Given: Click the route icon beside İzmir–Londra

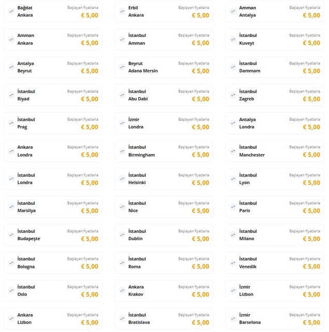Looking at the screenshot, I should coord(122,123).
